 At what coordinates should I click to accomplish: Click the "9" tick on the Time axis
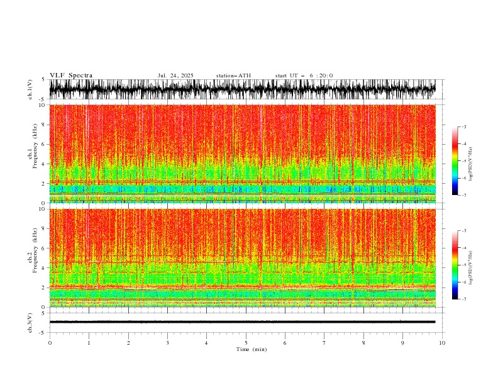pyautogui.click(x=402, y=343)
